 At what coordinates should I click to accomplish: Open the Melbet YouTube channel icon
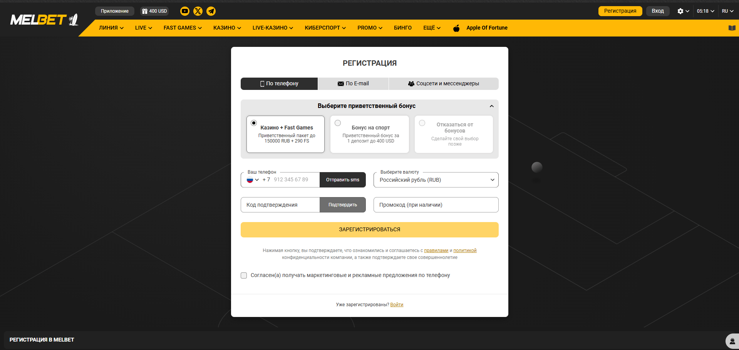(185, 11)
